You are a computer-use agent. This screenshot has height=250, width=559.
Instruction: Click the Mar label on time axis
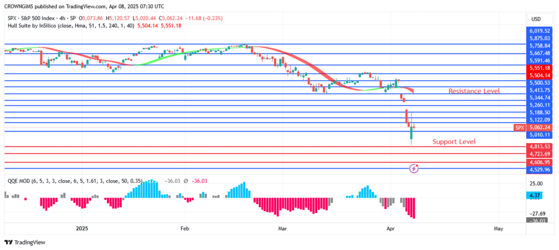(283, 228)
